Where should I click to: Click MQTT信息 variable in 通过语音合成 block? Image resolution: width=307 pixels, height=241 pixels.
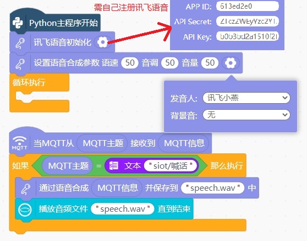(x=117, y=188)
